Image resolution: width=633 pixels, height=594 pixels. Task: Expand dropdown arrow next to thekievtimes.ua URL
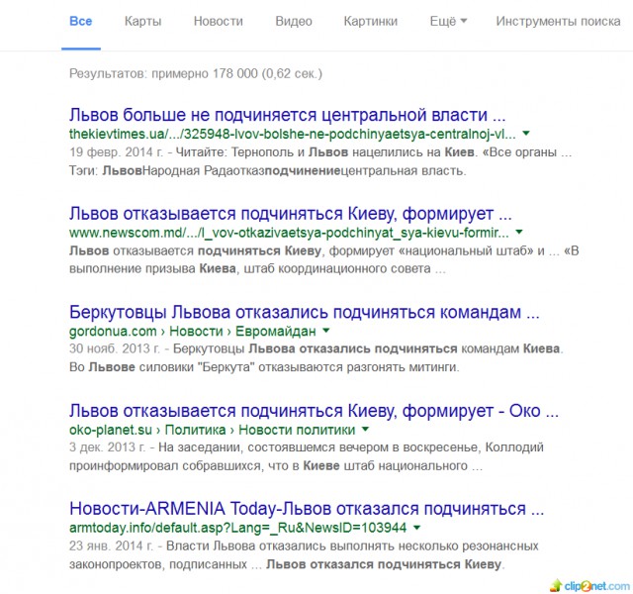(526, 133)
